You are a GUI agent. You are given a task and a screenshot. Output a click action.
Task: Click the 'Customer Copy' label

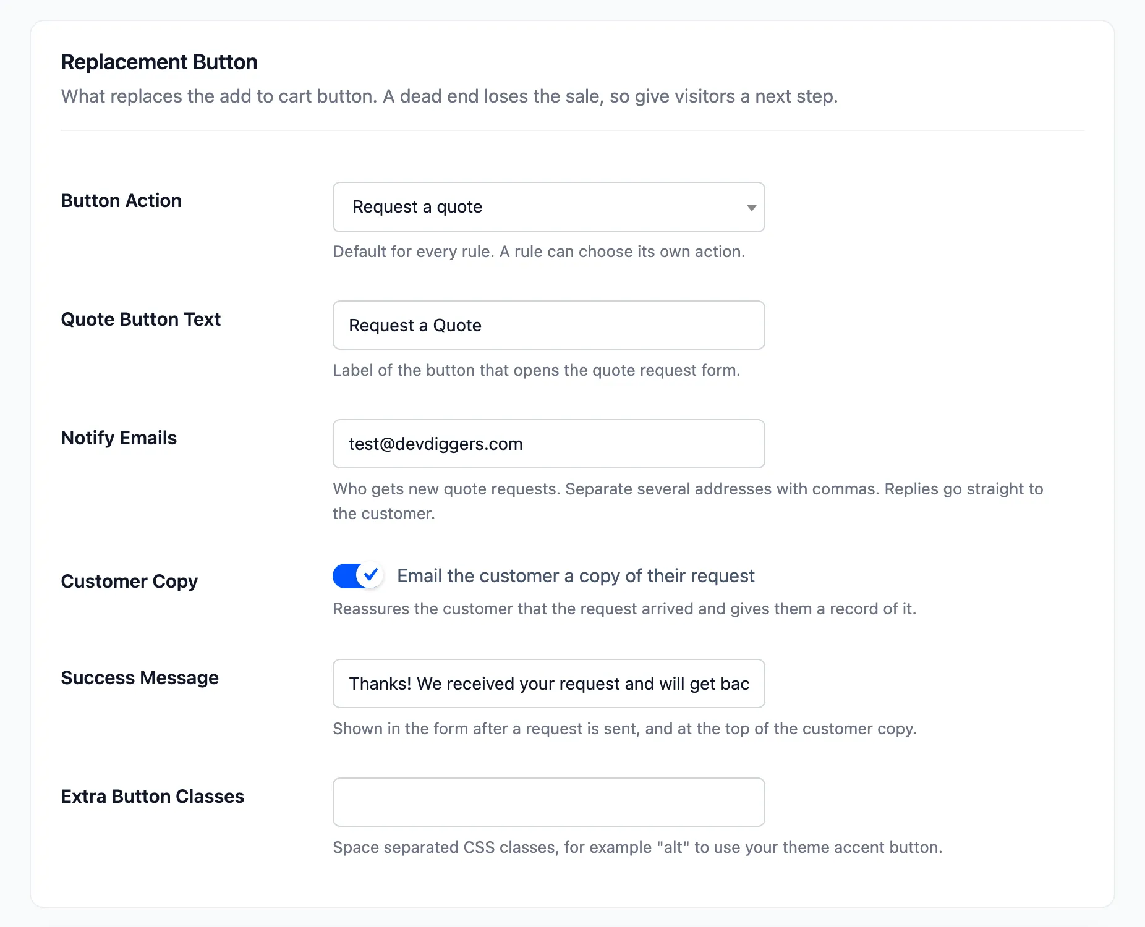click(x=129, y=582)
